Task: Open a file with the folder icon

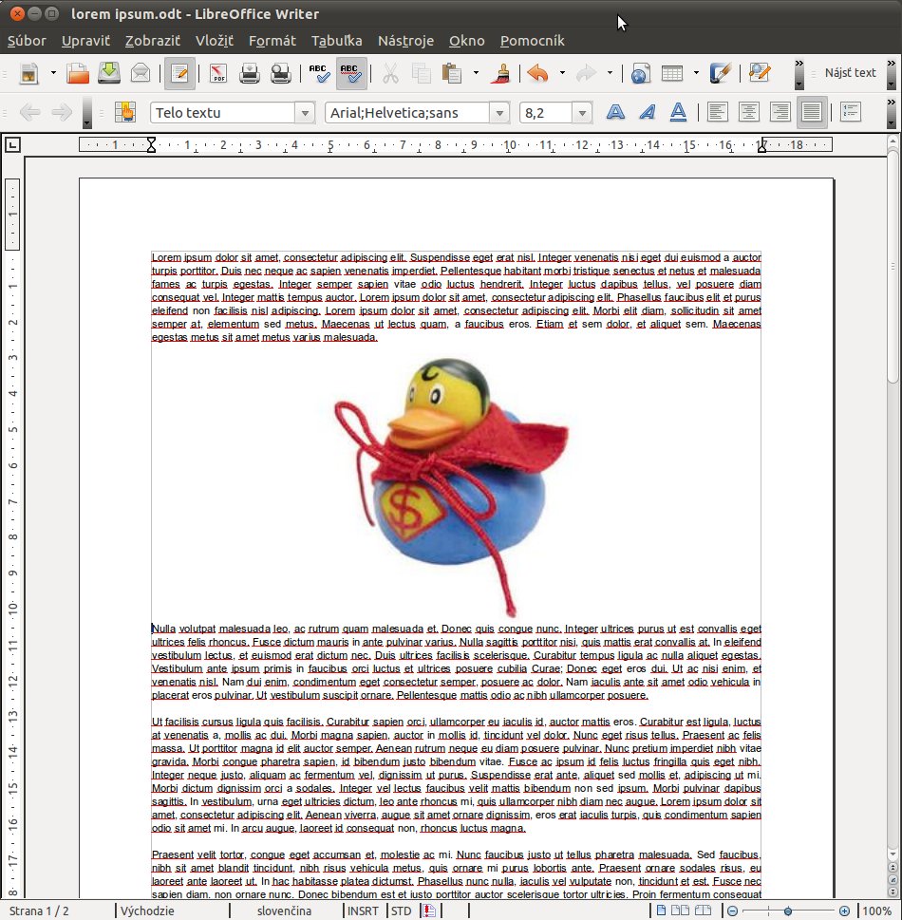Action: [78, 73]
